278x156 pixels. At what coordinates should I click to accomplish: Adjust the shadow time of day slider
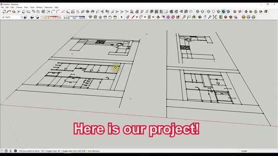click(74, 17)
